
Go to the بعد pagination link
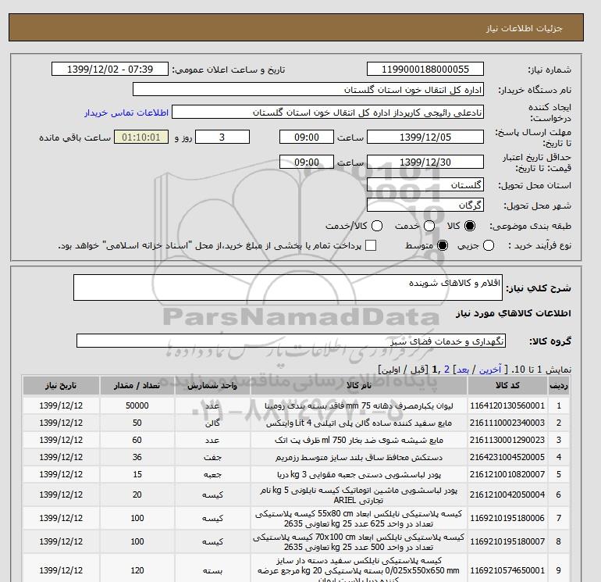tap(463, 370)
